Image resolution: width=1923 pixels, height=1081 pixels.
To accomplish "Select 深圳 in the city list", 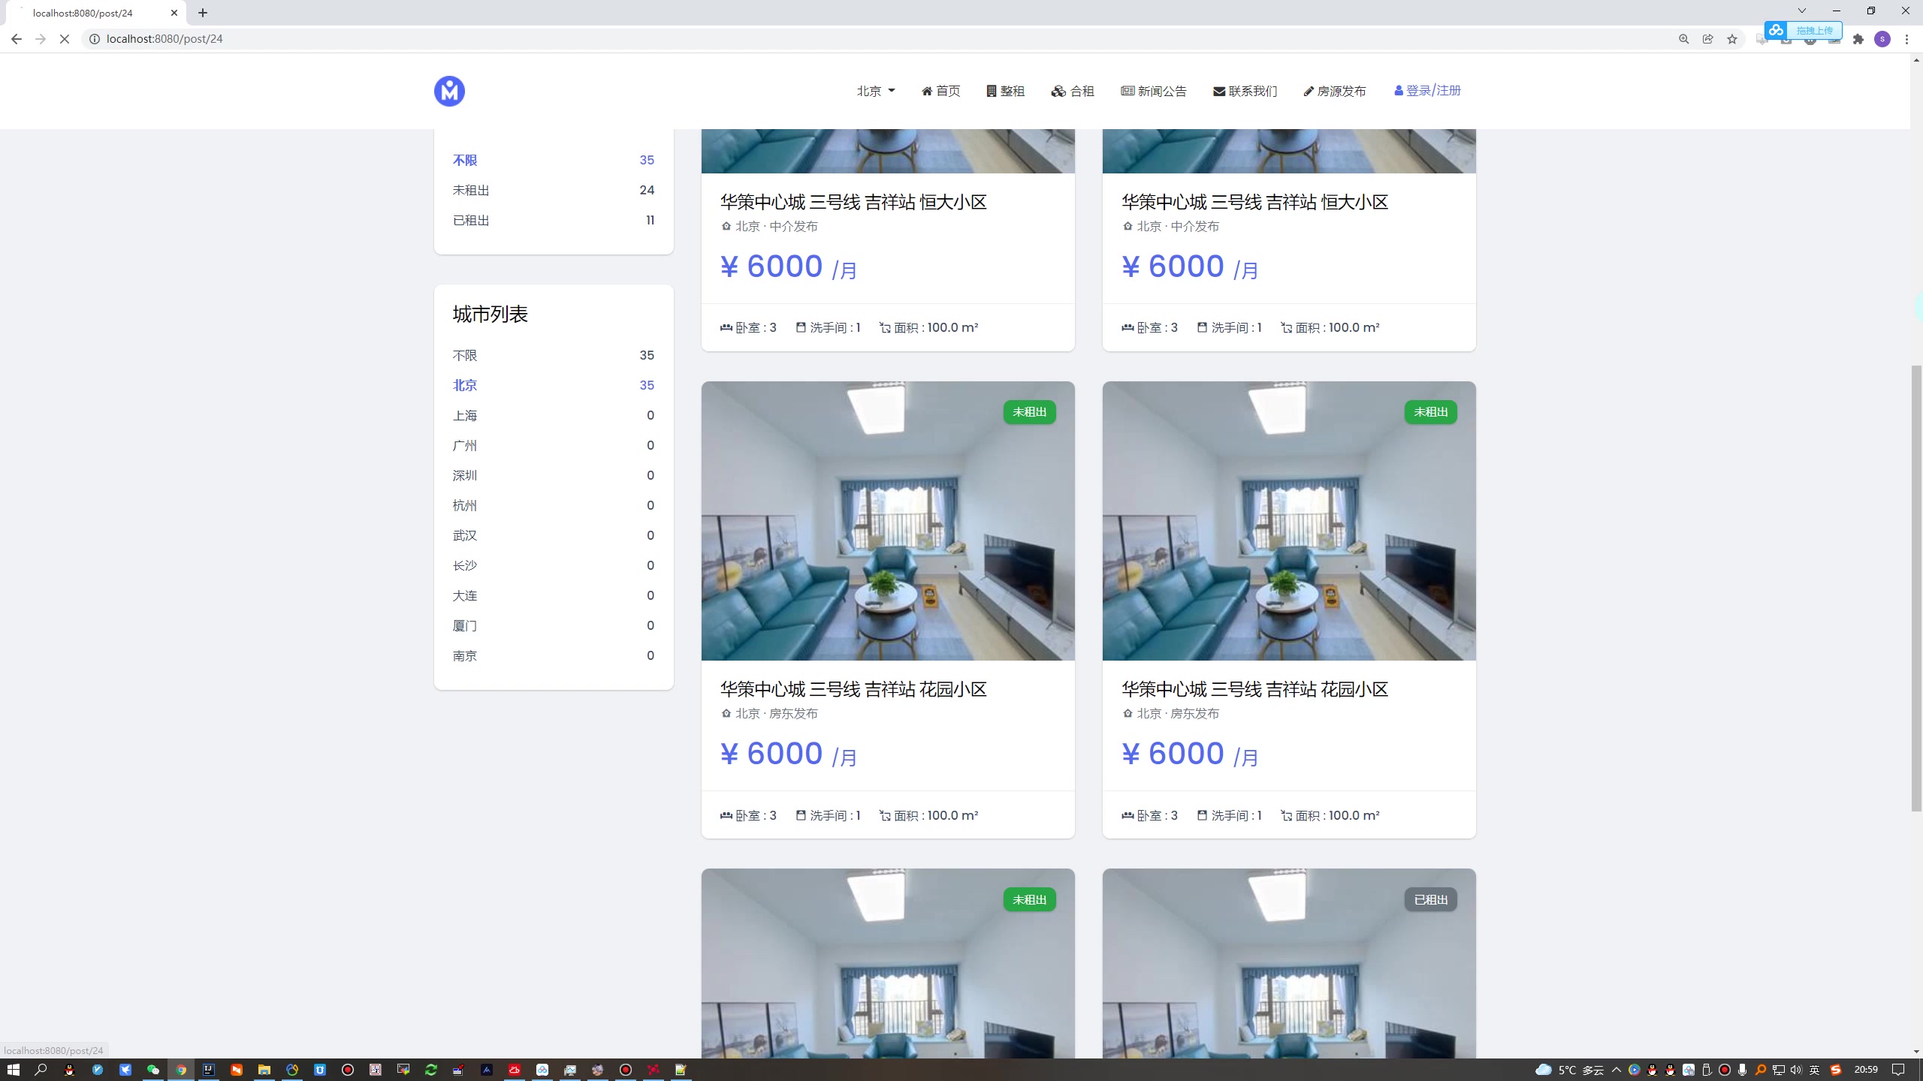I will (x=554, y=475).
